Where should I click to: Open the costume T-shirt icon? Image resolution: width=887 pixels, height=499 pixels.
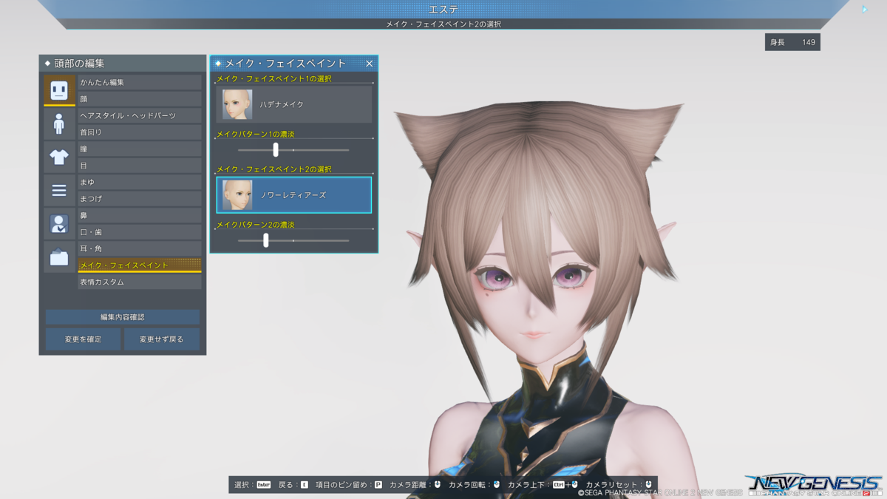tap(59, 157)
